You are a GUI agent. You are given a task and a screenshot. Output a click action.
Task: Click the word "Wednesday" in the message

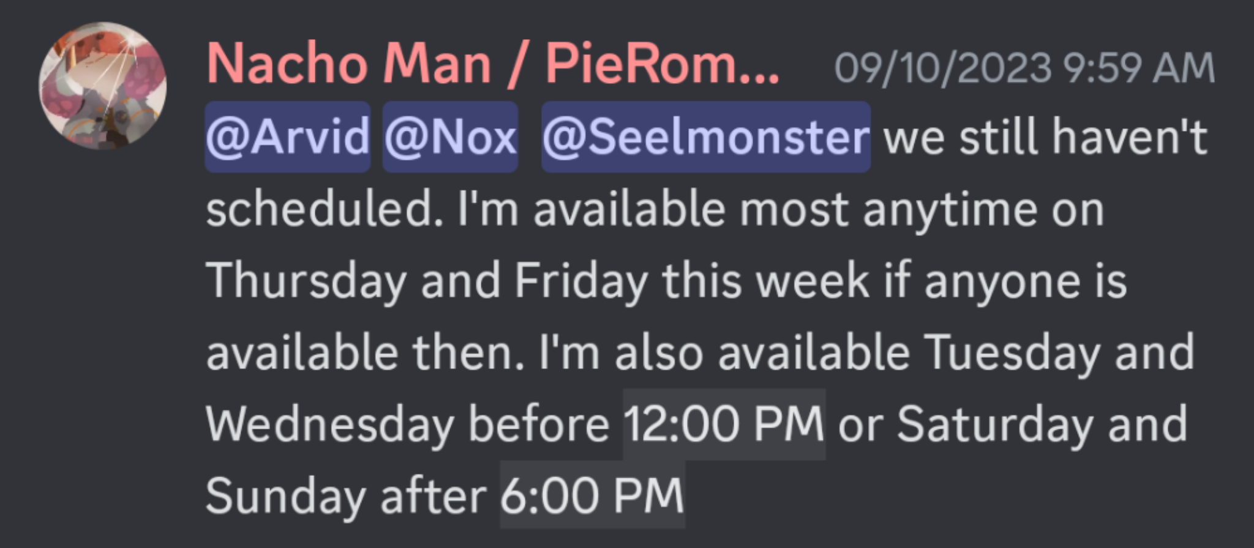330,424
